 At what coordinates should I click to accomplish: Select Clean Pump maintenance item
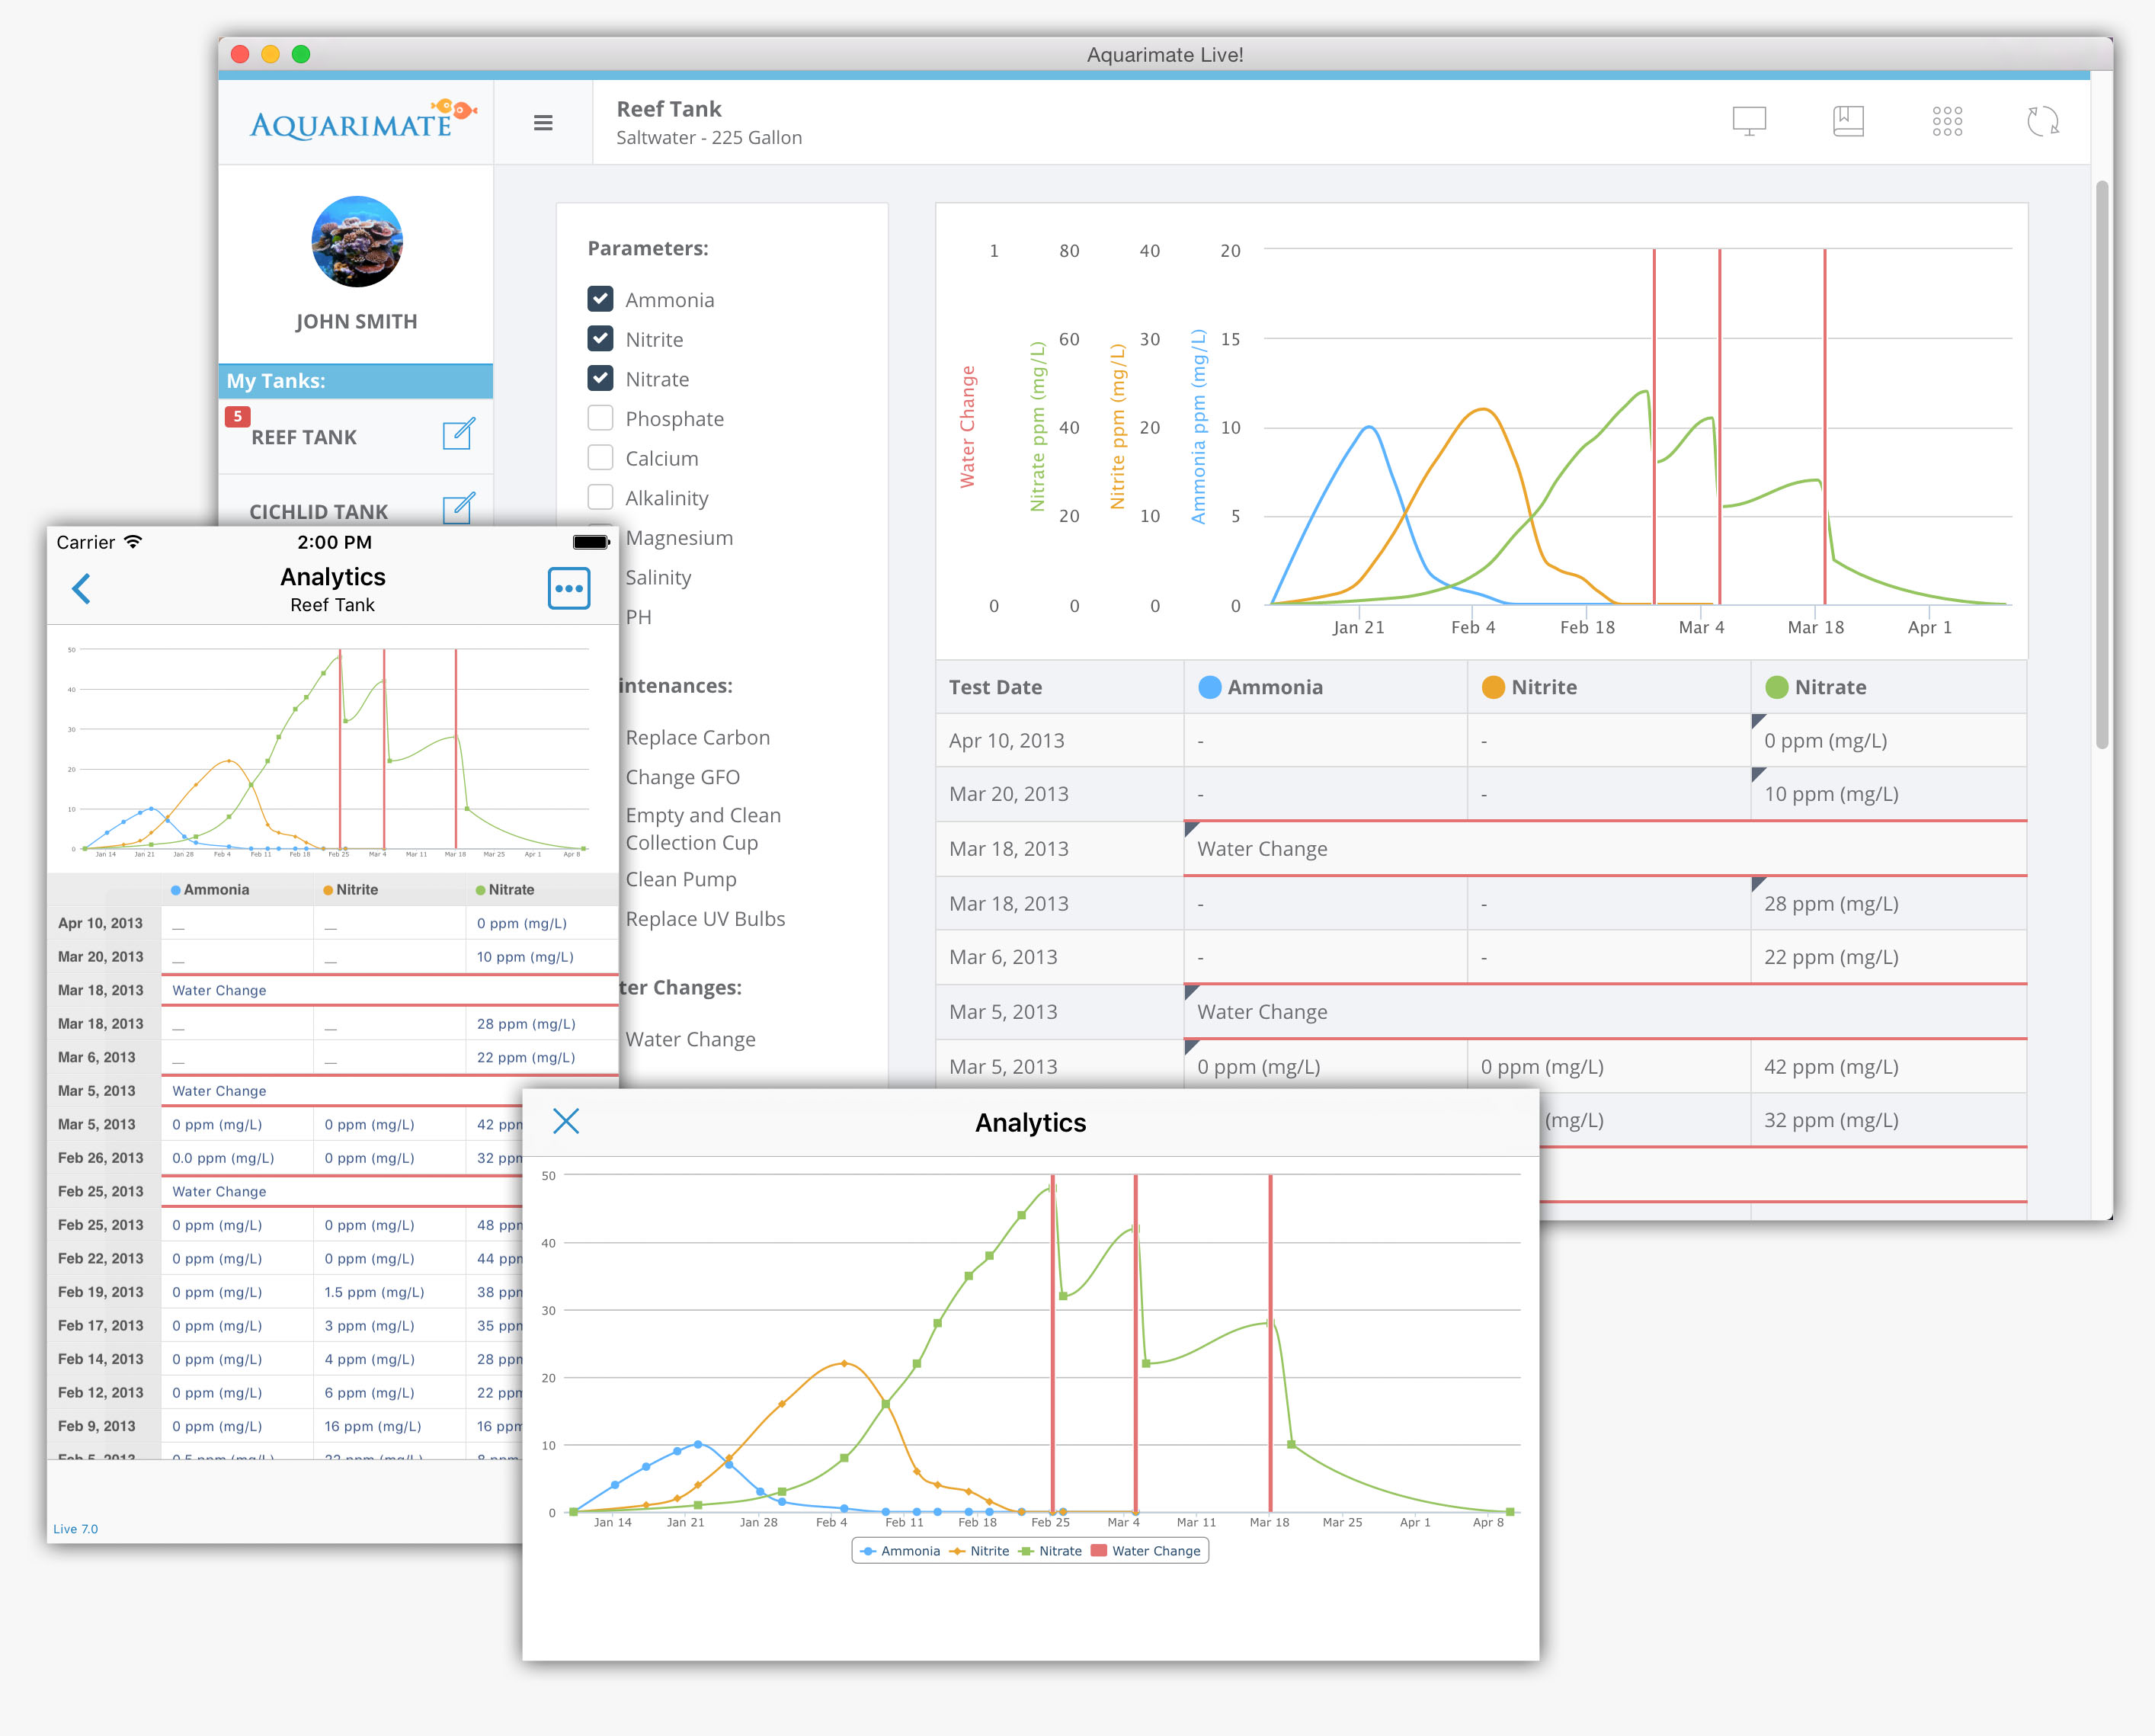click(x=681, y=879)
